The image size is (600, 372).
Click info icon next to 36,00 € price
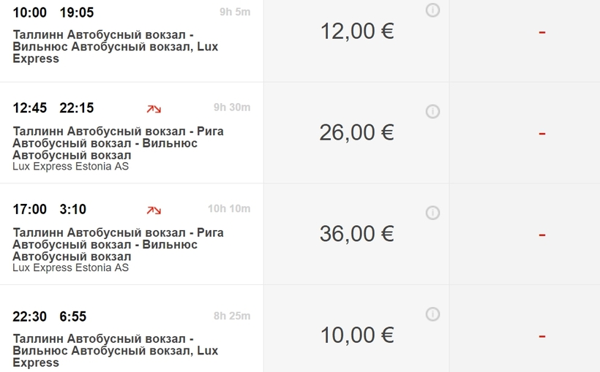(x=432, y=213)
